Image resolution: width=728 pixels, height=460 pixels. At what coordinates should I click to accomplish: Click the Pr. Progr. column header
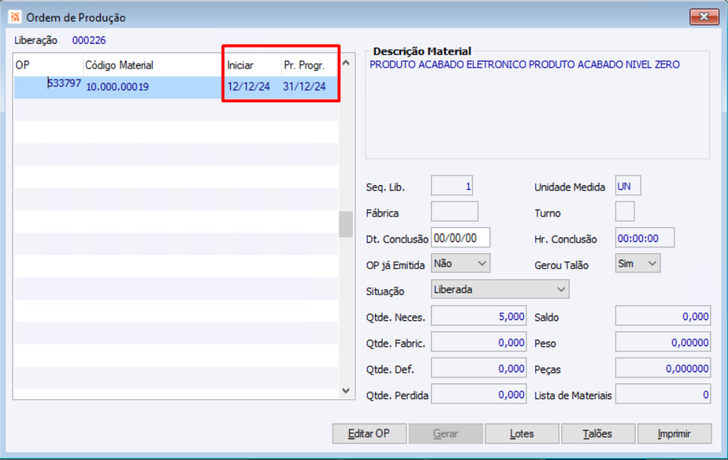click(310, 65)
